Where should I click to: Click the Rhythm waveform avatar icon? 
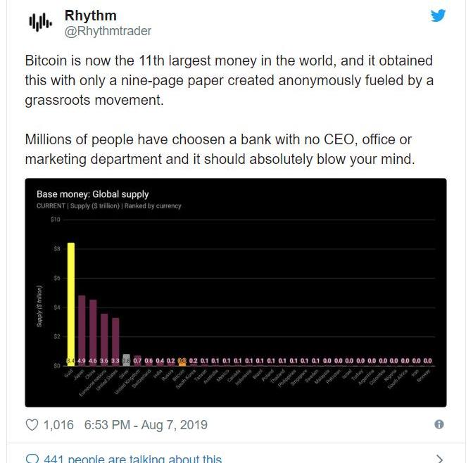click(40, 23)
